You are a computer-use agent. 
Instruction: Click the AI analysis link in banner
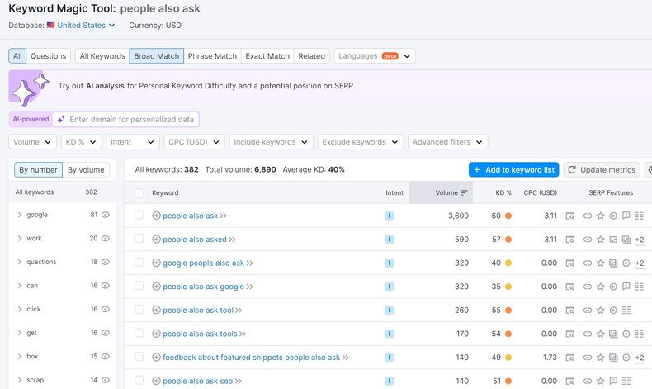click(x=105, y=86)
